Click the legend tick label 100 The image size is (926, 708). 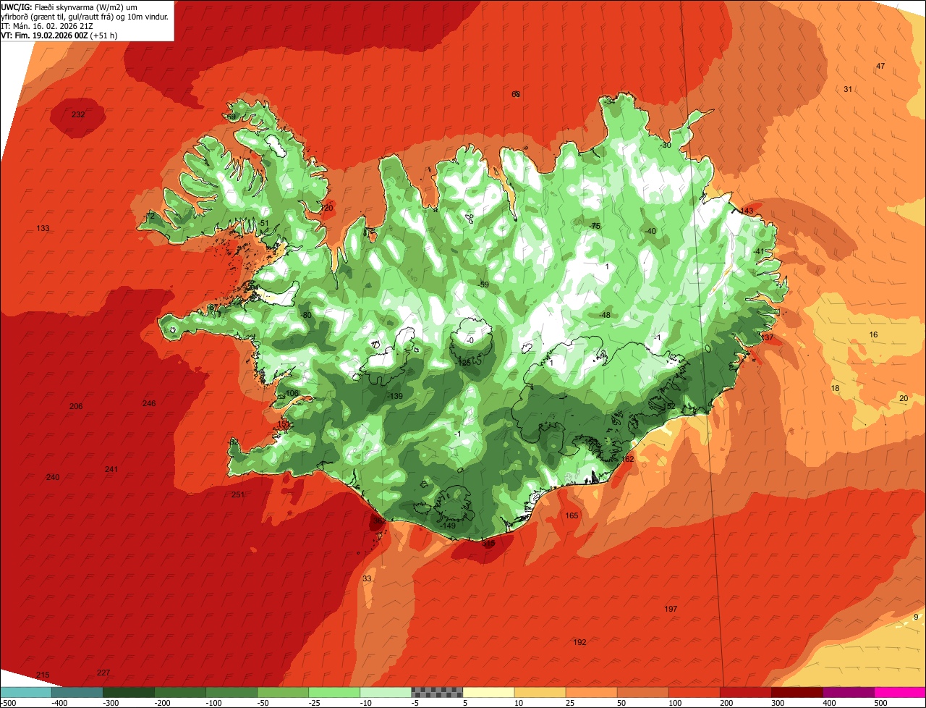[674, 703]
